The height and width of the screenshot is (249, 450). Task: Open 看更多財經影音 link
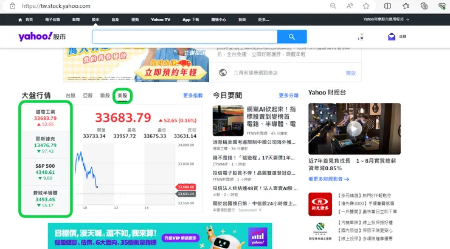[328, 179]
